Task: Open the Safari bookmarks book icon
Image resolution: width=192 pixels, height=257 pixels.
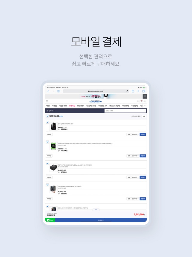Action: point(58,91)
